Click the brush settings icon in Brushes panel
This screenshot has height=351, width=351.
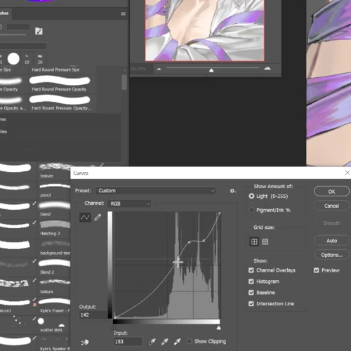pos(39,31)
